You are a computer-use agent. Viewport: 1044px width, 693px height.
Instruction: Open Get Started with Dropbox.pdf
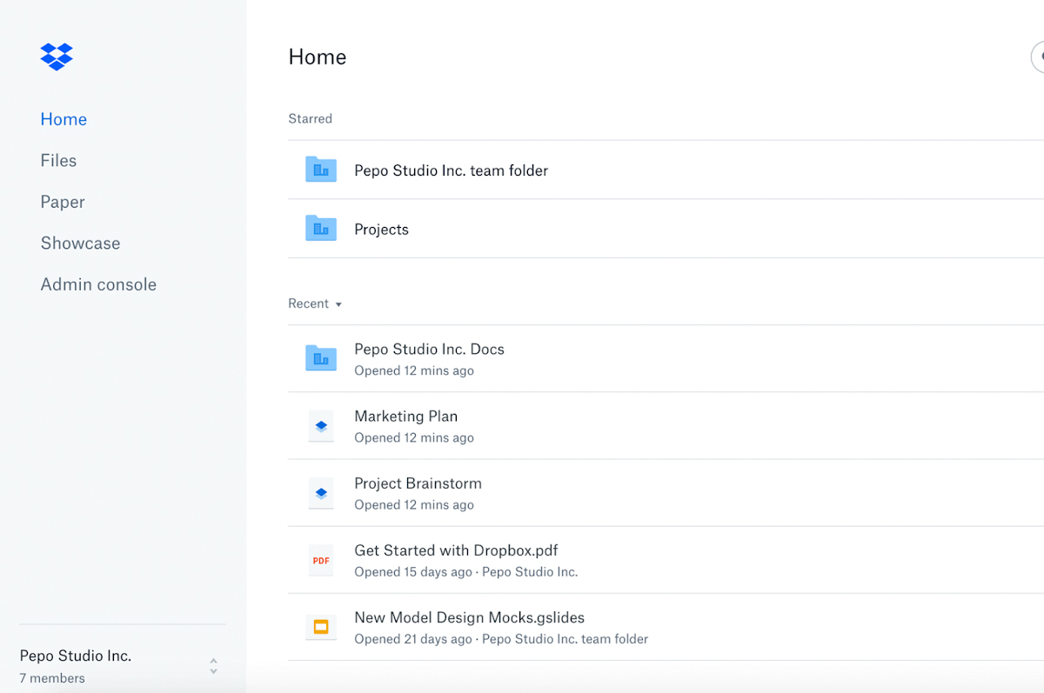coord(456,550)
